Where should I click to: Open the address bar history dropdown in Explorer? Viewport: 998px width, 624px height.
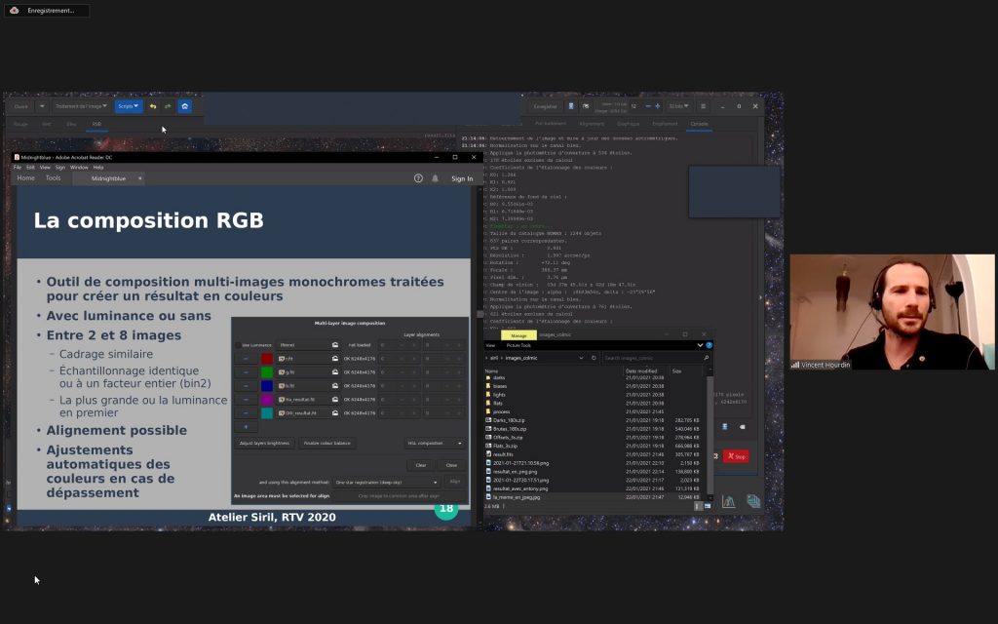(x=581, y=359)
